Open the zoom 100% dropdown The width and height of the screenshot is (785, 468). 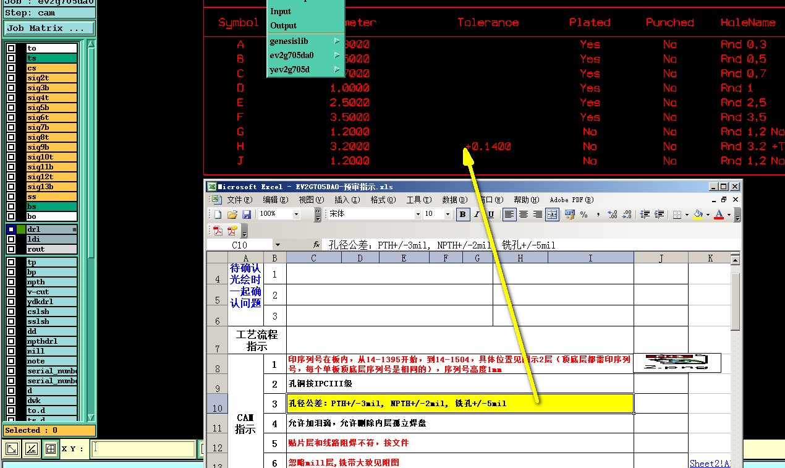click(296, 215)
